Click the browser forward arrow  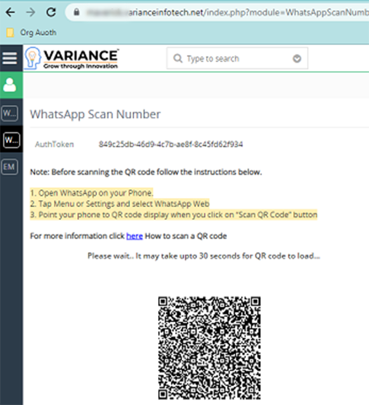click(31, 12)
